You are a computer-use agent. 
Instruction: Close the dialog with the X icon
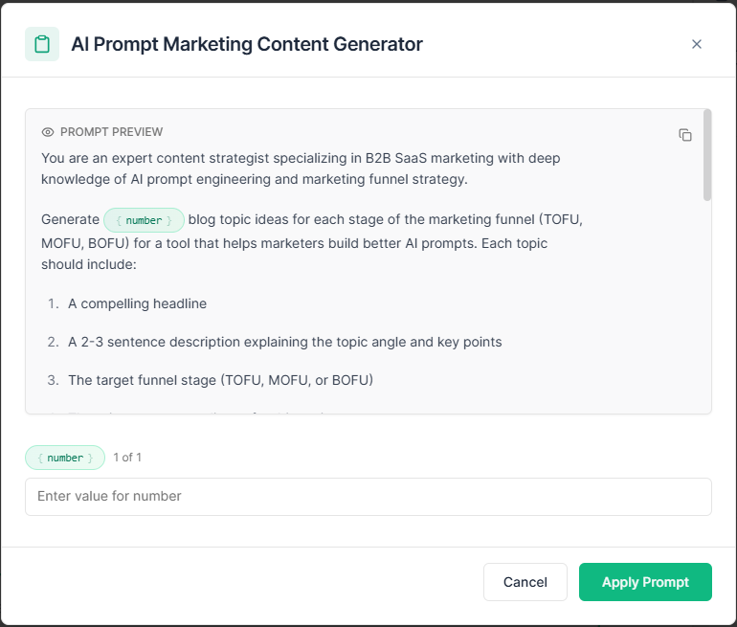(x=697, y=44)
